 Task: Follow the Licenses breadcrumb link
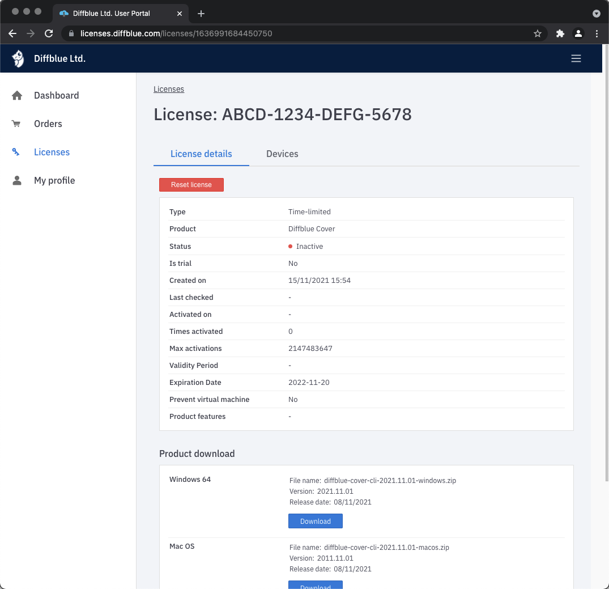point(169,89)
